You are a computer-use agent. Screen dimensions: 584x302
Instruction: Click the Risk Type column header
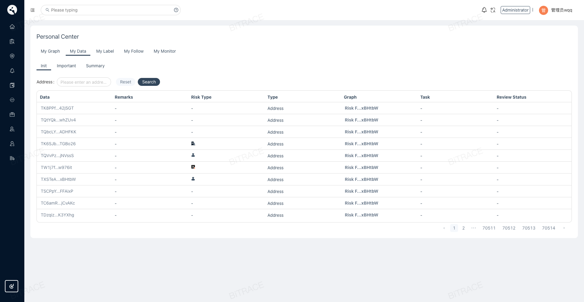point(201,97)
